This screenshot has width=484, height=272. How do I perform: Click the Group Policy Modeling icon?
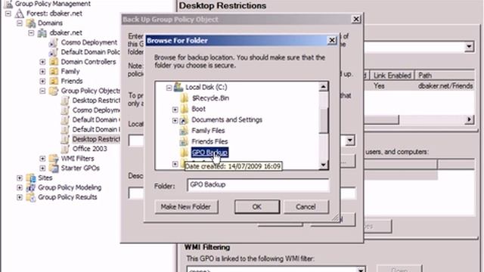[x=31, y=187]
